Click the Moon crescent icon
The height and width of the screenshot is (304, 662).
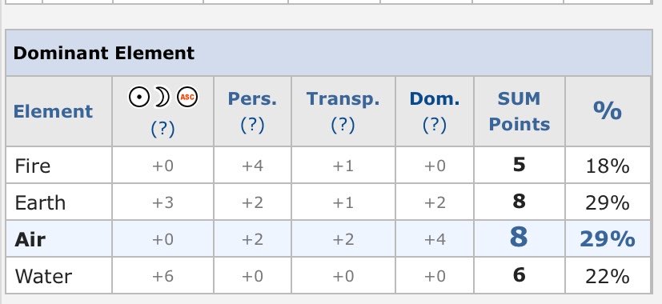pyautogui.click(x=162, y=97)
